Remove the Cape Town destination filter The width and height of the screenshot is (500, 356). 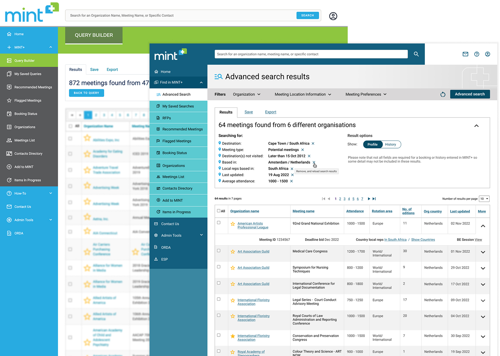click(x=313, y=144)
